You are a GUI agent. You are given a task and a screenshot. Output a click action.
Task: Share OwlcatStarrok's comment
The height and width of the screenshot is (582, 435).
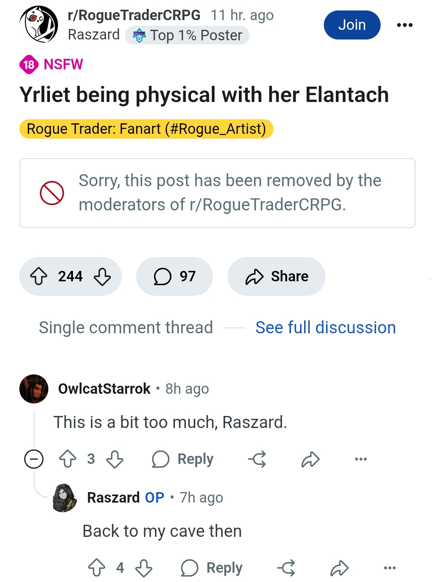pyautogui.click(x=310, y=459)
